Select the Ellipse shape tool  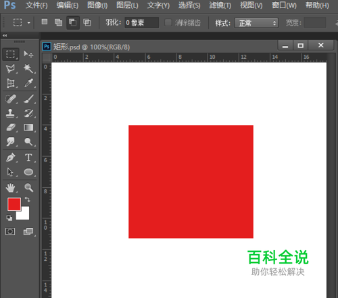28,172
